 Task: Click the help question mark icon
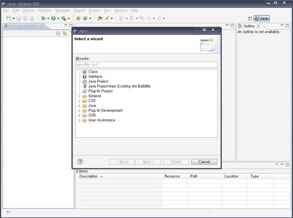[80, 161]
